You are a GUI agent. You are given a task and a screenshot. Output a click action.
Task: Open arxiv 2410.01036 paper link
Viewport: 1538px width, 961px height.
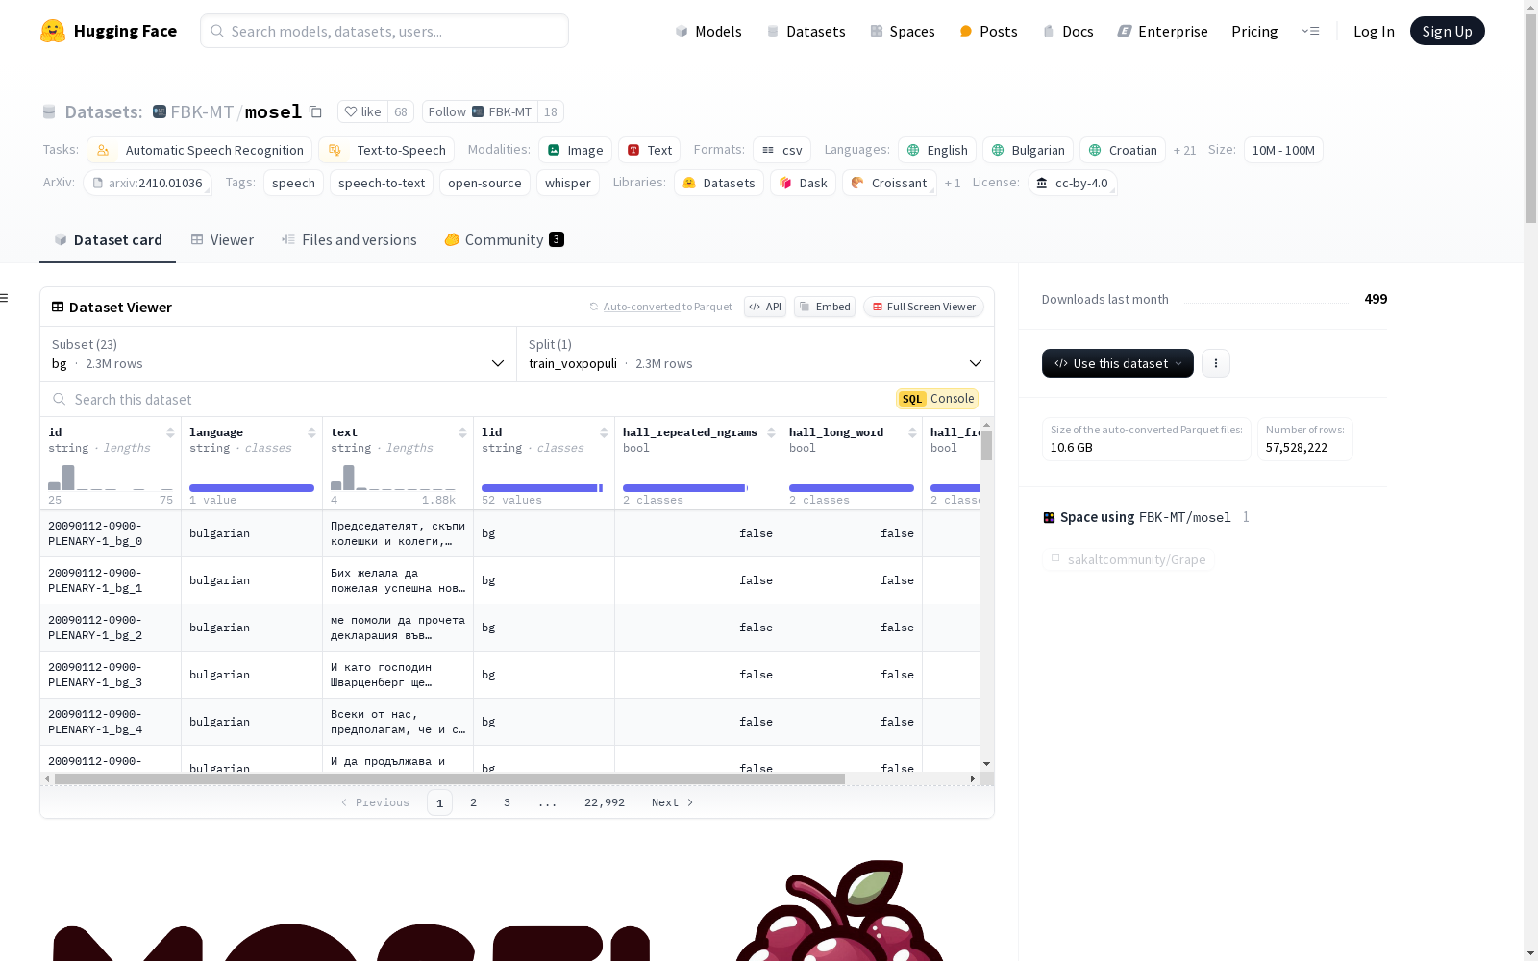(147, 183)
